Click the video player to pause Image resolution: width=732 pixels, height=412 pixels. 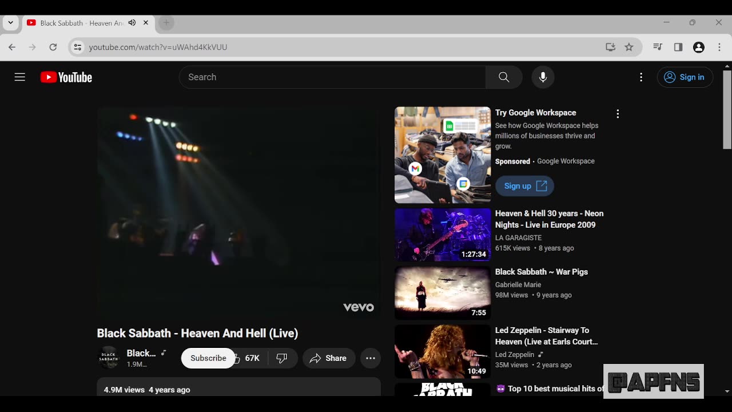coord(238,213)
